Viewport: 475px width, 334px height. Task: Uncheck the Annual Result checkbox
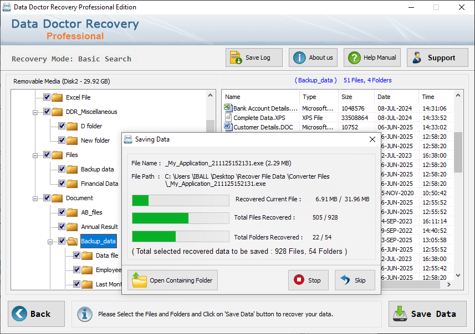pyautogui.click(x=62, y=226)
